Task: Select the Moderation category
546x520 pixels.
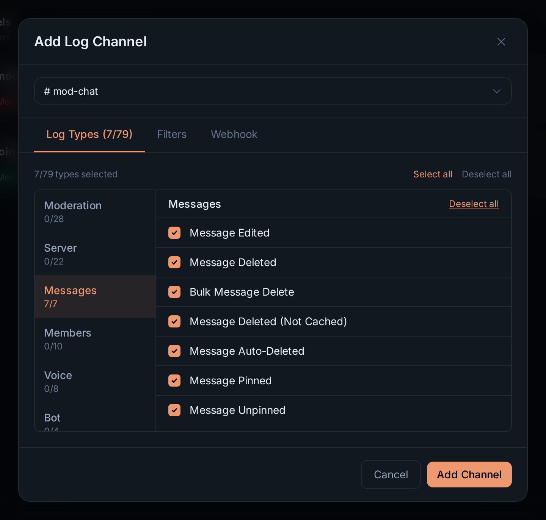Action: 95,211
